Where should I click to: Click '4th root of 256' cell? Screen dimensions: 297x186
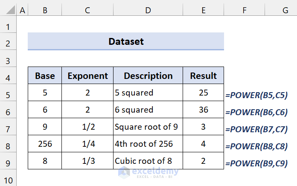[x=148, y=144]
